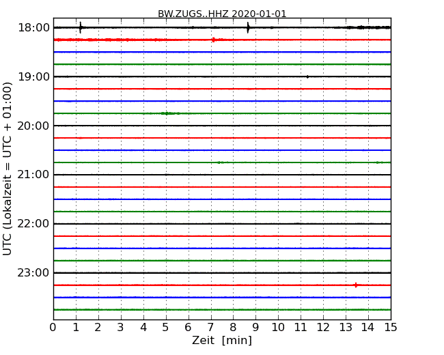Click the first seismic spike on the 18:00 trace
This screenshot has width=444, height=355.
81,27
